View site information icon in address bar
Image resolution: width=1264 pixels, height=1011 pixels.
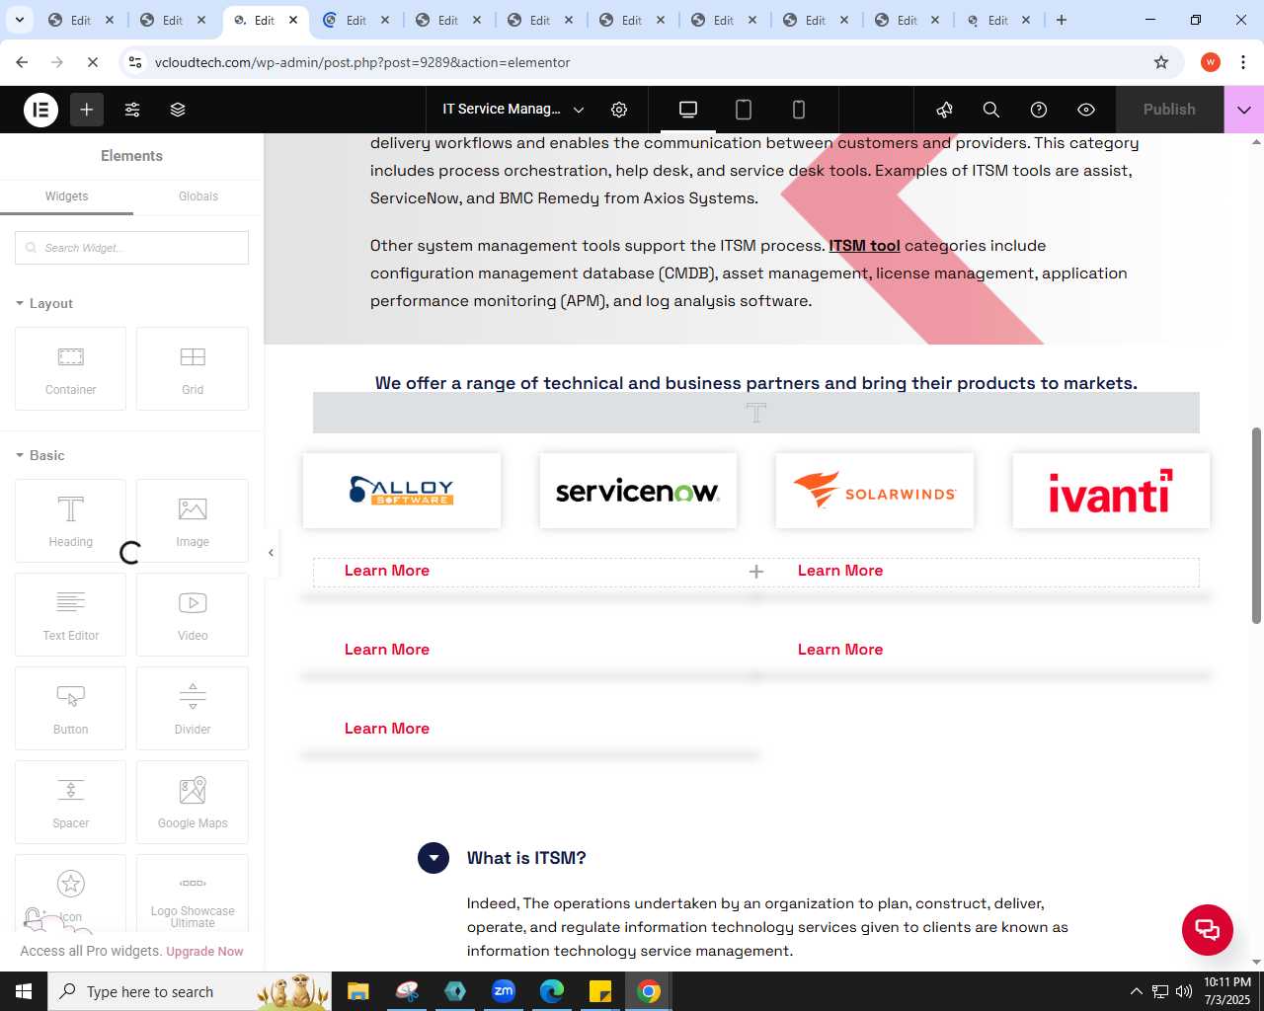pos(135,62)
